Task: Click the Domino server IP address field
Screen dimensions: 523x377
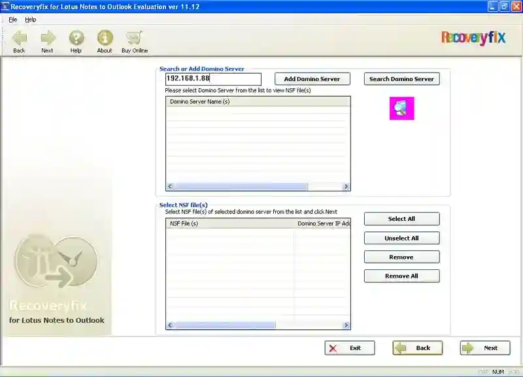Action: (213, 79)
